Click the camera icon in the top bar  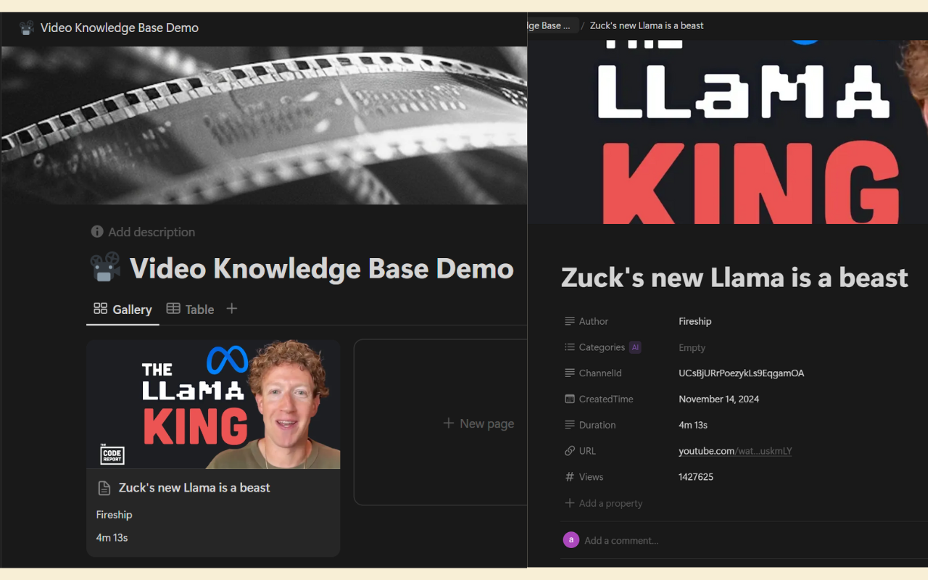pos(27,28)
